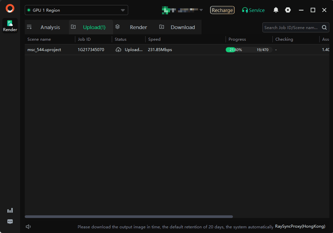The height and width of the screenshot is (233, 333).
Task: Click the Render sidebar icon
Action: point(10,26)
